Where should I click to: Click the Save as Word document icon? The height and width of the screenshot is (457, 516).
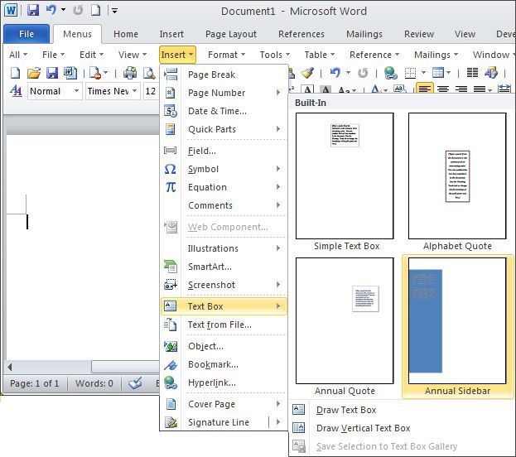[x=70, y=73]
